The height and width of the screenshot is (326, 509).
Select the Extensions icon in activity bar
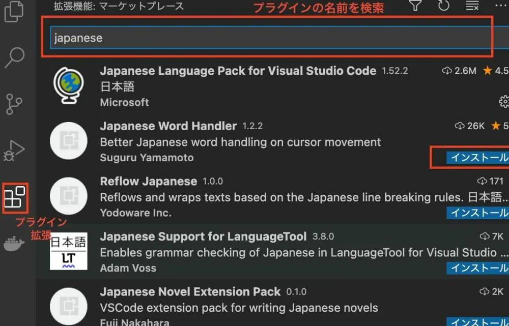[14, 198]
